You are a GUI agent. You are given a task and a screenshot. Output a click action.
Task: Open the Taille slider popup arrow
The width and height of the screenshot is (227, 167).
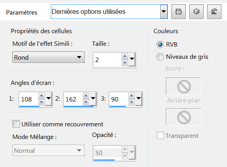pos(132,60)
